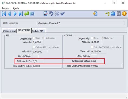Click the printer icon
The image size is (128, 99).
point(113,14)
